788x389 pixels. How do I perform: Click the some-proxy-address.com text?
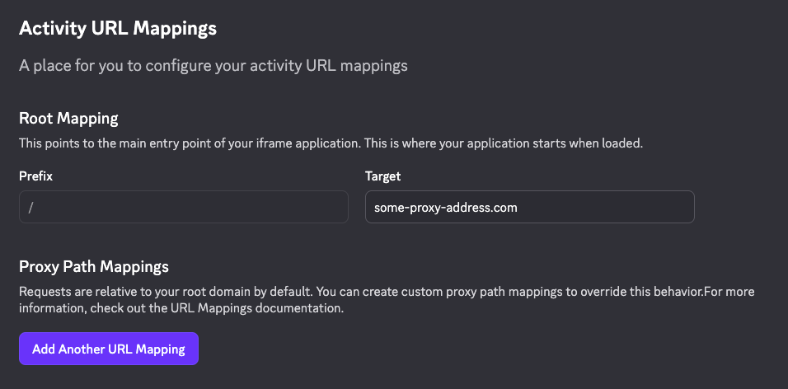445,208
